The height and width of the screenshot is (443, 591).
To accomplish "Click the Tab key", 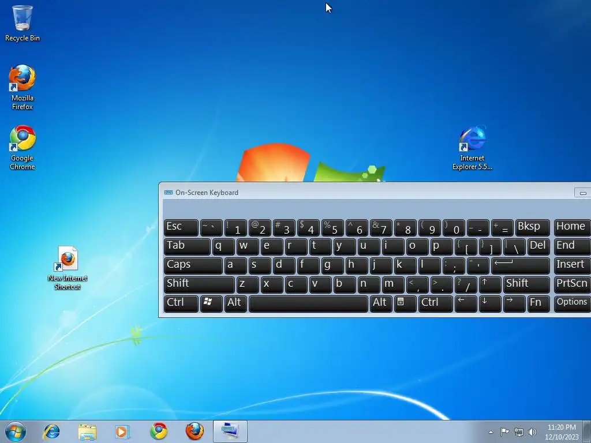I will [x=188, y=247].
